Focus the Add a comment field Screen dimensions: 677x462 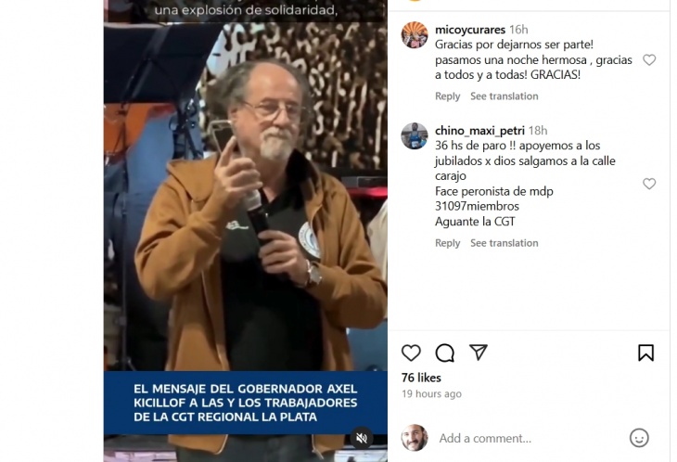pos(527,438)
